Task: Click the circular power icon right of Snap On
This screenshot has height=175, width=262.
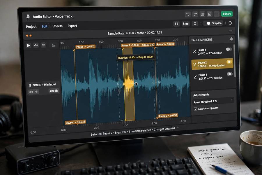Action: [x=230, y=23]
